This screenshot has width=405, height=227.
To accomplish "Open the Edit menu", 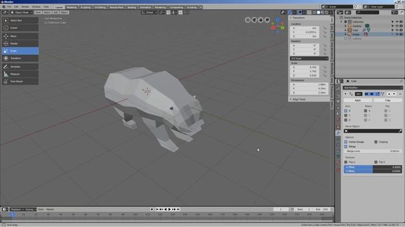I will tap(16, 7).
